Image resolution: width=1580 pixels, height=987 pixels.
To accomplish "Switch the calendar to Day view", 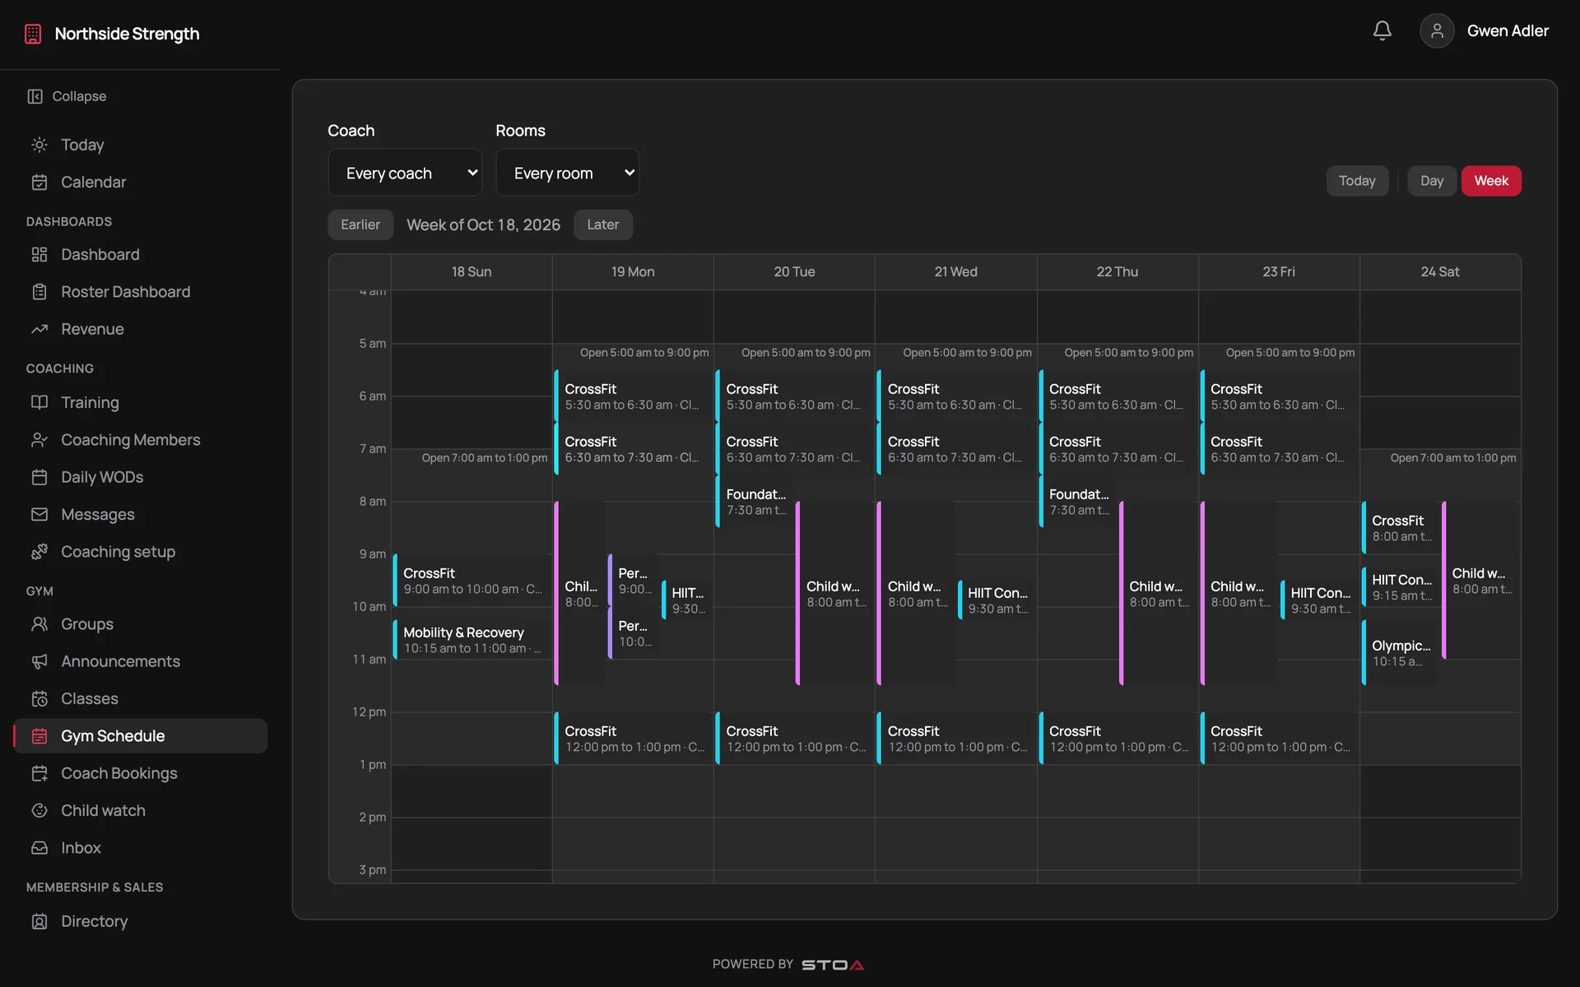I will tap(1431, 181).
